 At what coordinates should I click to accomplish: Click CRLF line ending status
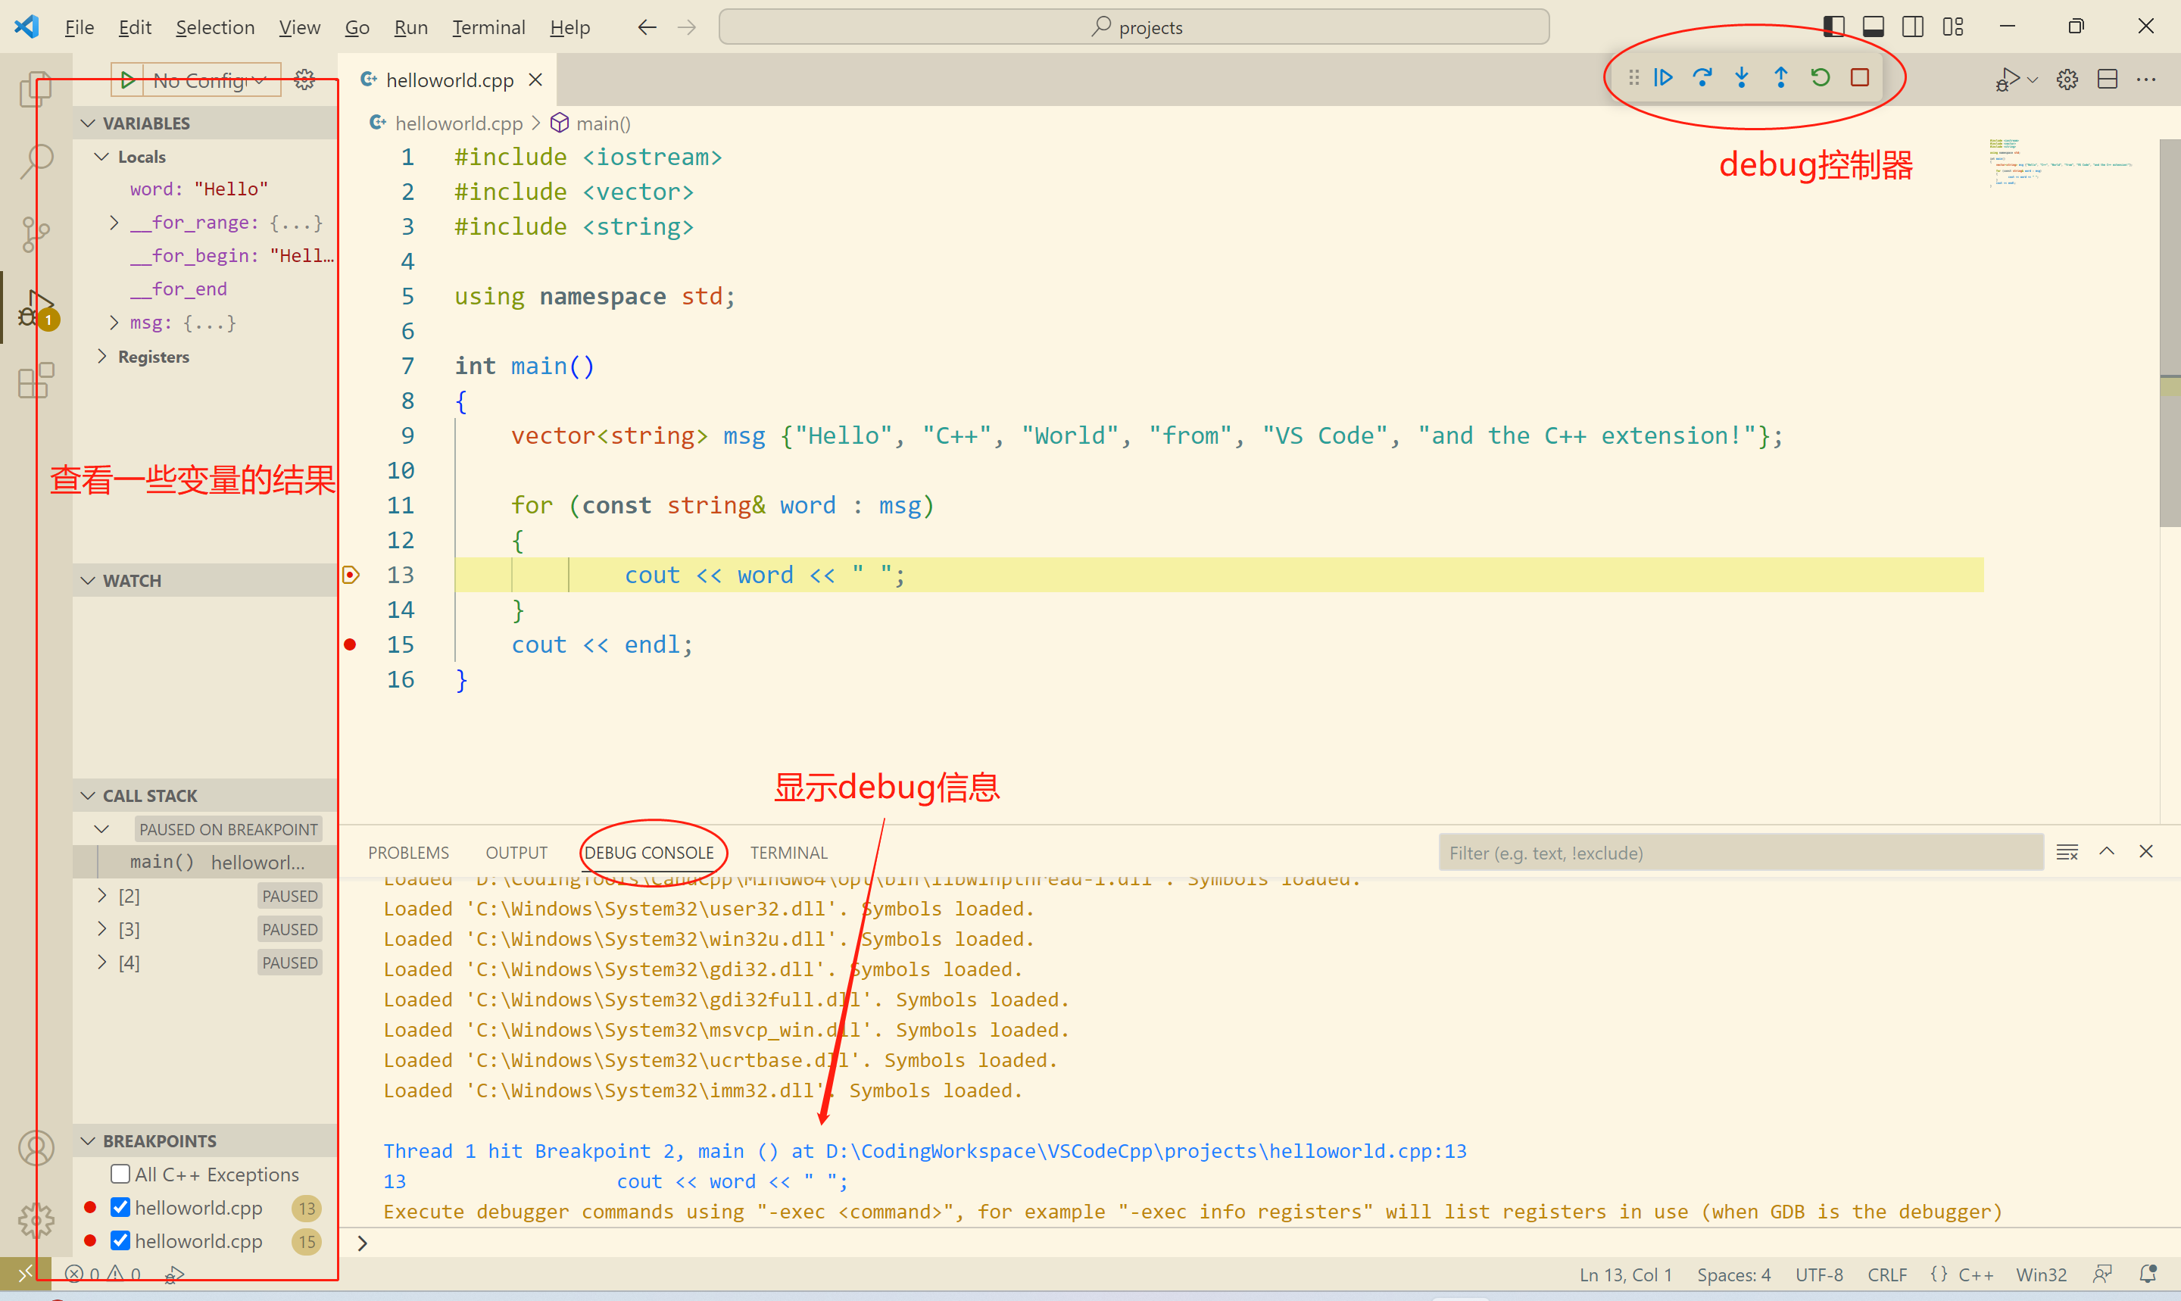[1886, 1274]
